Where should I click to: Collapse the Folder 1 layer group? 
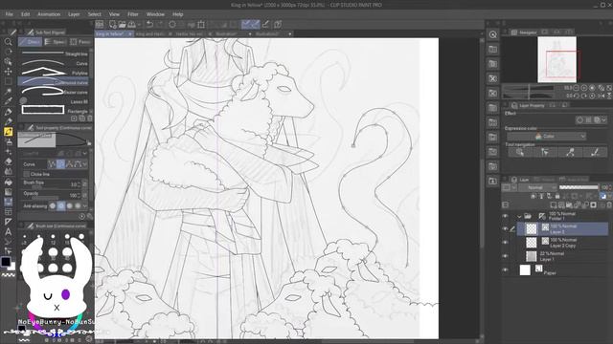519,216
